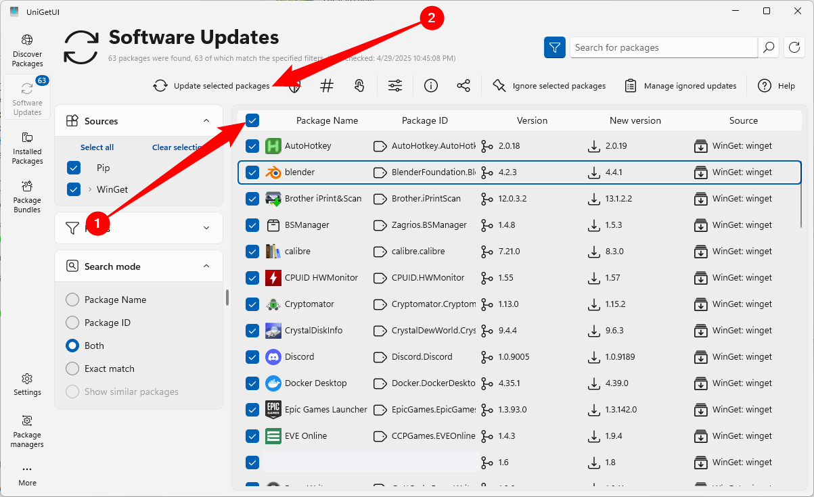
Task: Open update options sliders icon
Action: pos(395,86)
